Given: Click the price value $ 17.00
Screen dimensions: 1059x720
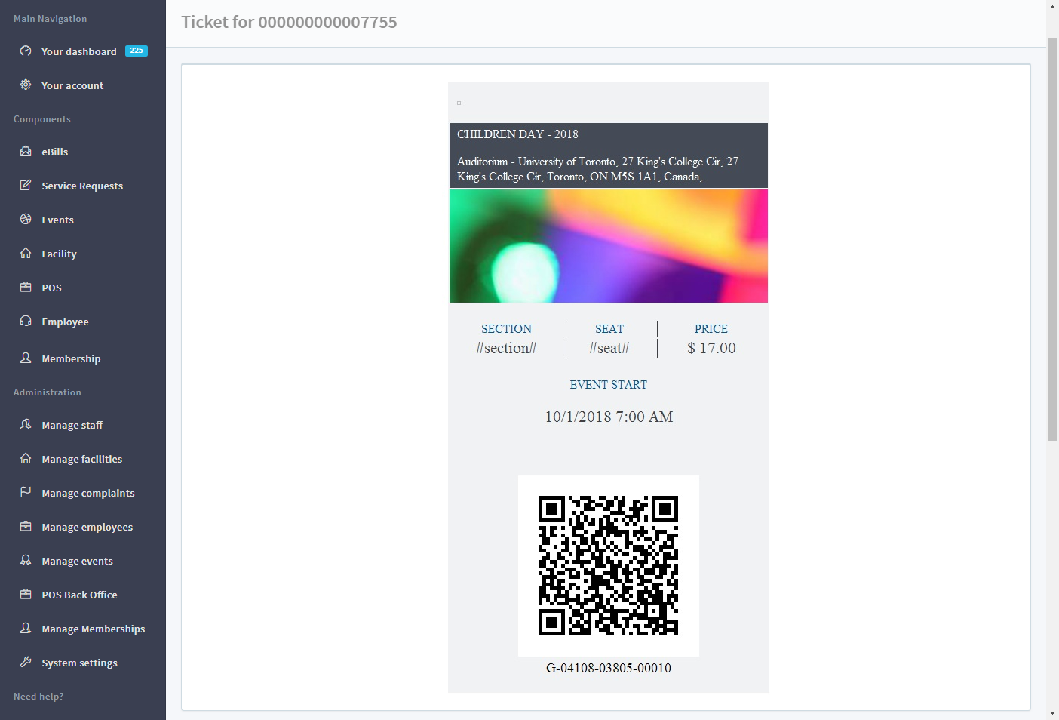Looking at the screenshot, I should pyautogui.click(x=711, y=348).
